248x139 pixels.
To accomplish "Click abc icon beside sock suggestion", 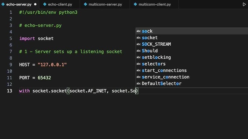I will 138,31.
